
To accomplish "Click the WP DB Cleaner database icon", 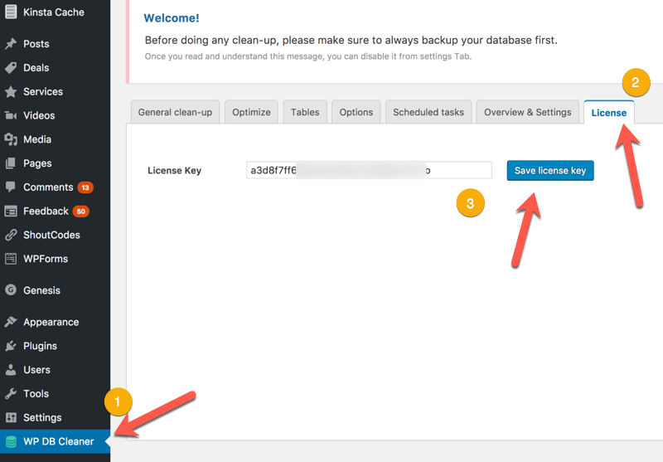I will coord(11,441).
